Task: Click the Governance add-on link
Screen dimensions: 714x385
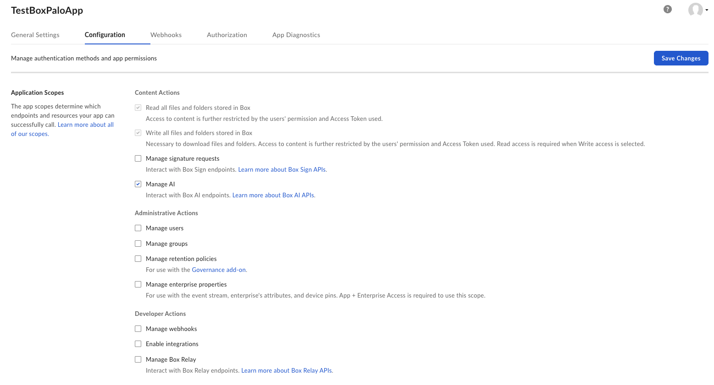Action: pyautogui.click(x=219, y=270)
